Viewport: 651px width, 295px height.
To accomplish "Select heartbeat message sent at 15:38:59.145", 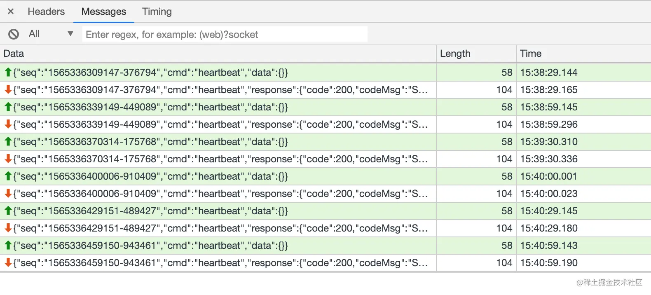I will [325, 107].
